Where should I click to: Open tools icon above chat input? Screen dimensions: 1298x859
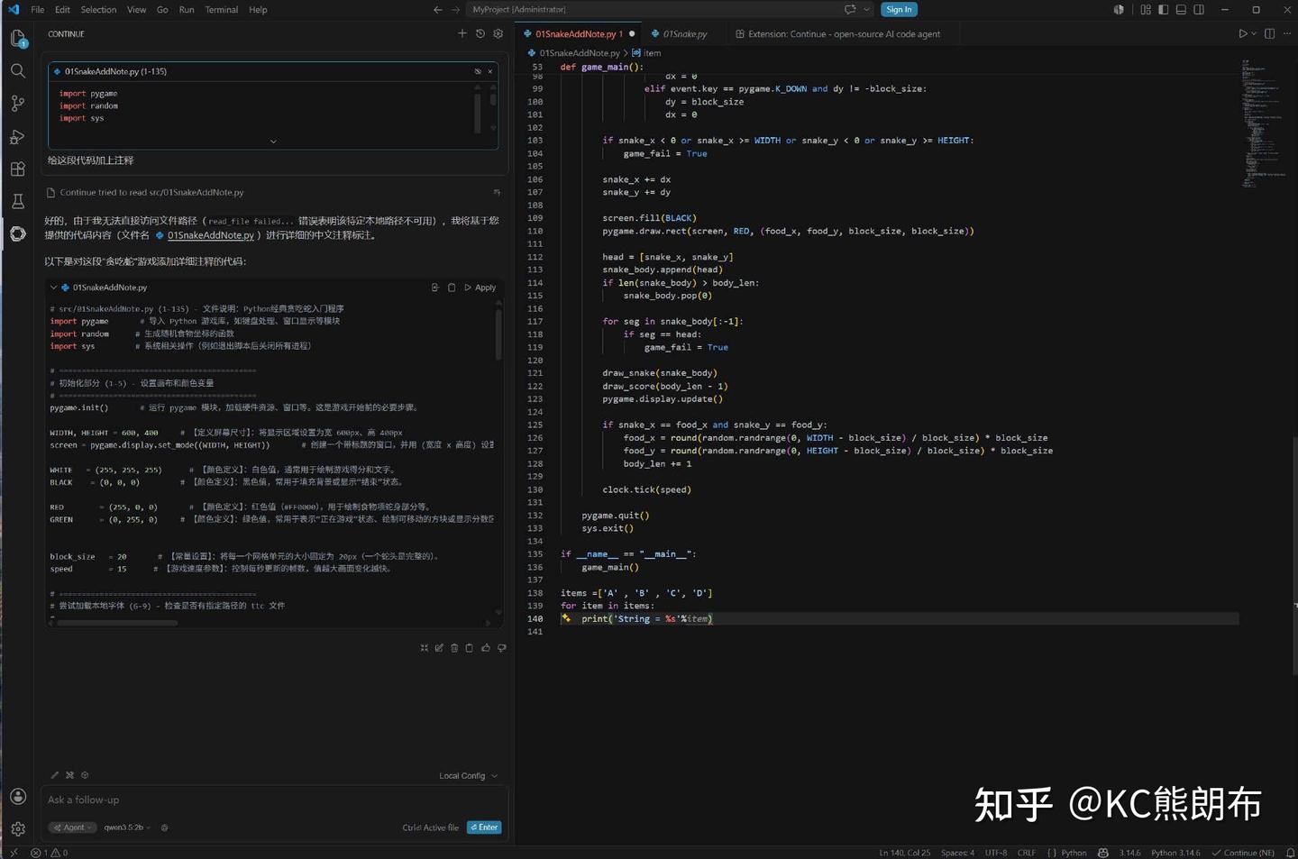coord(69,775)
